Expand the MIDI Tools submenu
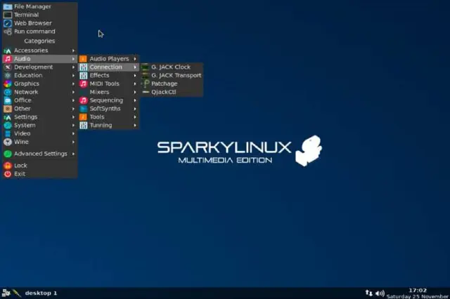 coord(104,84)
